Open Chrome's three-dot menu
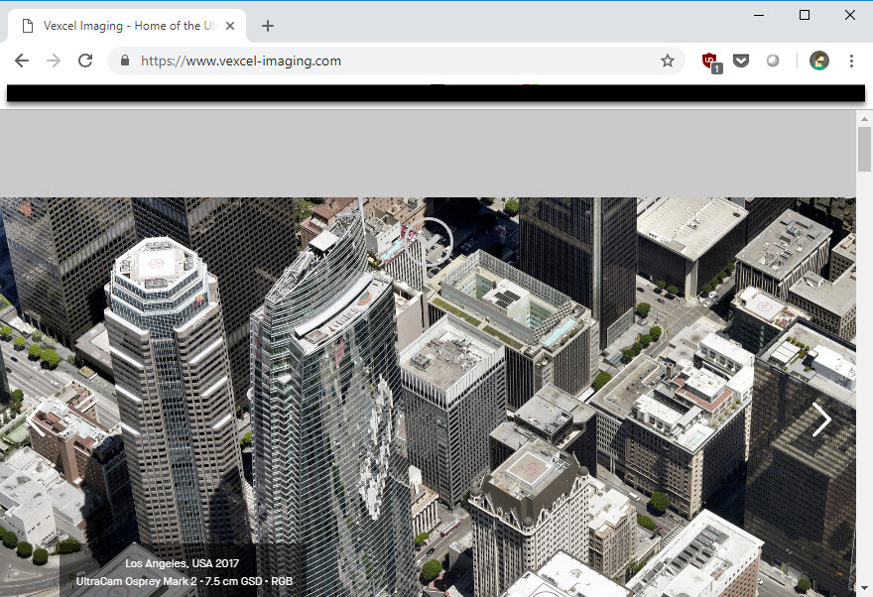Image resolution: width=873 pixels, height=597 pixels. click(851, 60)
